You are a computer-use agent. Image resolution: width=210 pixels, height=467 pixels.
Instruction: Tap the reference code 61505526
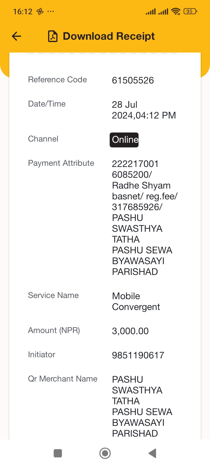(x=133, y=80)
